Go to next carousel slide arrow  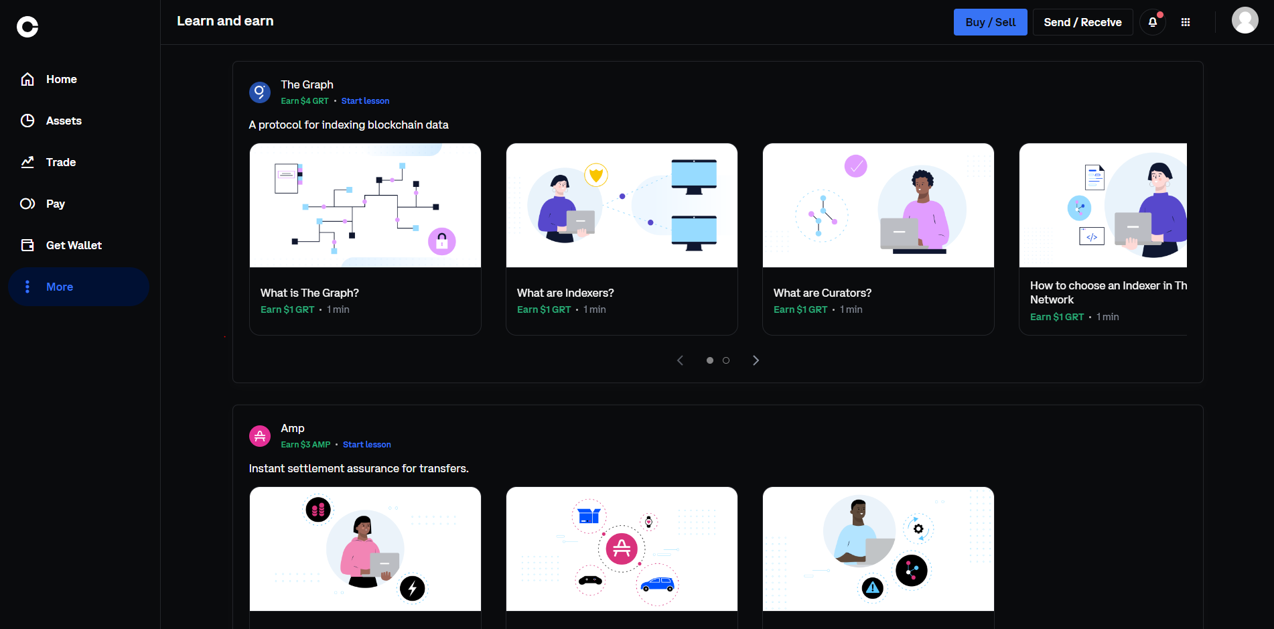coord(756,360)
